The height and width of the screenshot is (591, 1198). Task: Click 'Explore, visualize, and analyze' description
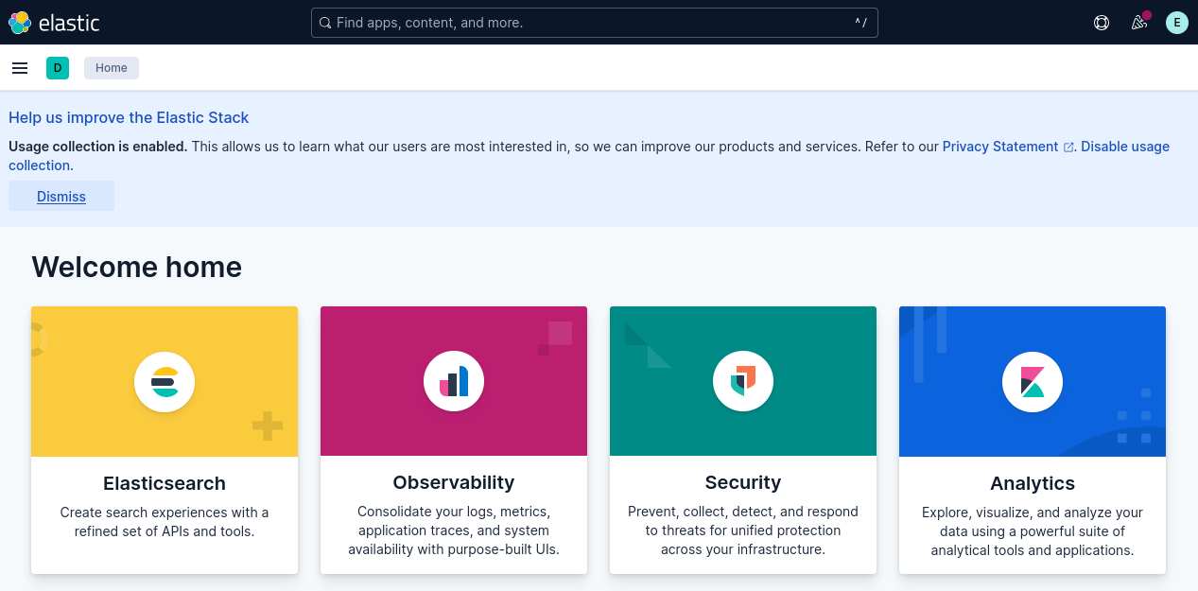1033,531
